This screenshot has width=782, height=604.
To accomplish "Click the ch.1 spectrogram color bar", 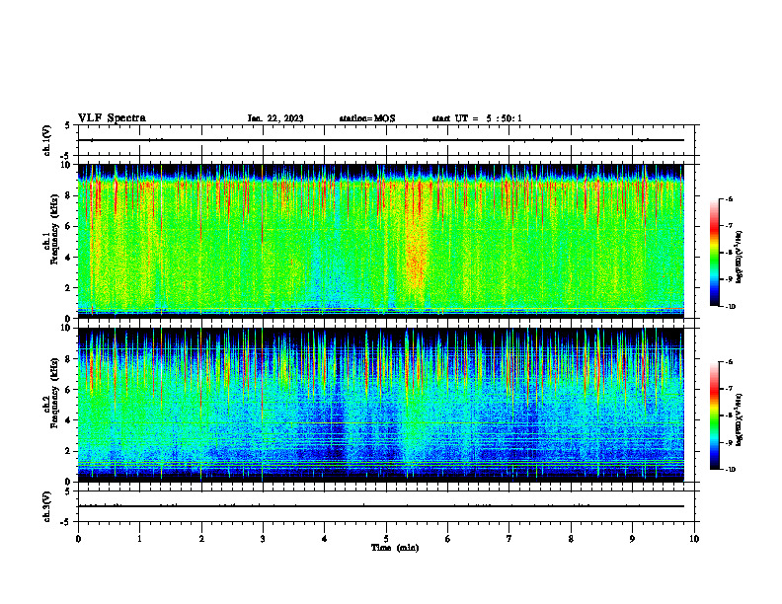I will click(714, 253).
